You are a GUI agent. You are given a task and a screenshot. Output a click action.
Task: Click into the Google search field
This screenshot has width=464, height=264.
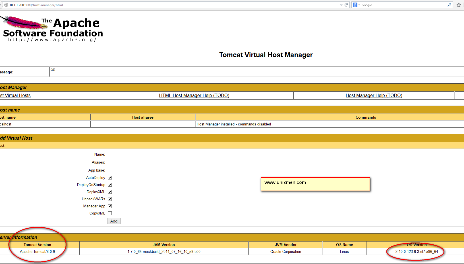(404, 5)
